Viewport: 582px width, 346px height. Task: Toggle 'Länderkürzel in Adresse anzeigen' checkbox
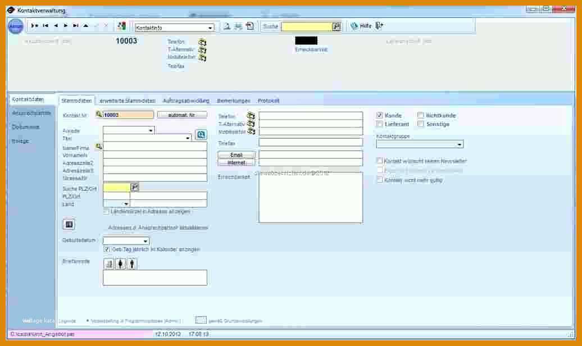pyautogui.click(x=106, y=212)
